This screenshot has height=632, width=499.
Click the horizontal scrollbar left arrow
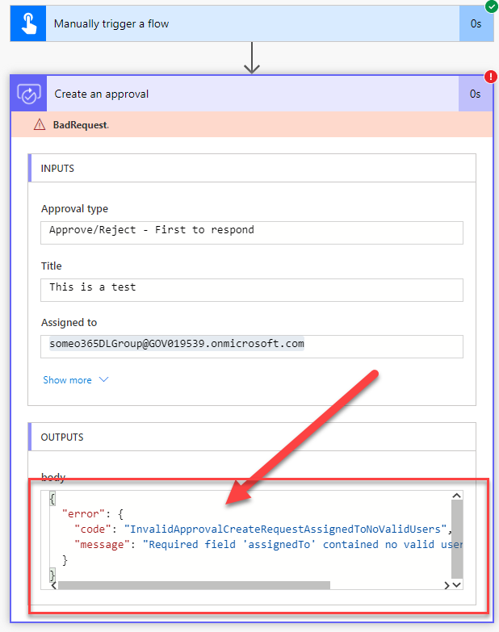tap(53, 585)
